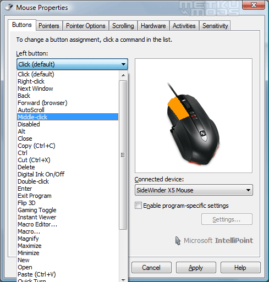Click the IntelliPoint pointer logo icon
The height and width of the screenshot is (282, 269).
pos(178,241)
